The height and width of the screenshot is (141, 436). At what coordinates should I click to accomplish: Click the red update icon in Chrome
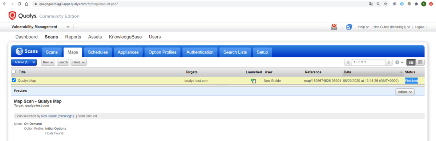[x=431, y=4]
